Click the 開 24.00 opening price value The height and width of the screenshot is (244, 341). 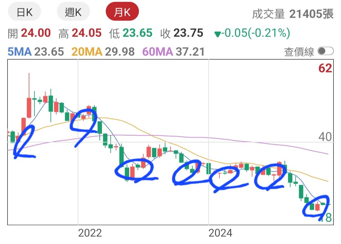click(29, 33)
